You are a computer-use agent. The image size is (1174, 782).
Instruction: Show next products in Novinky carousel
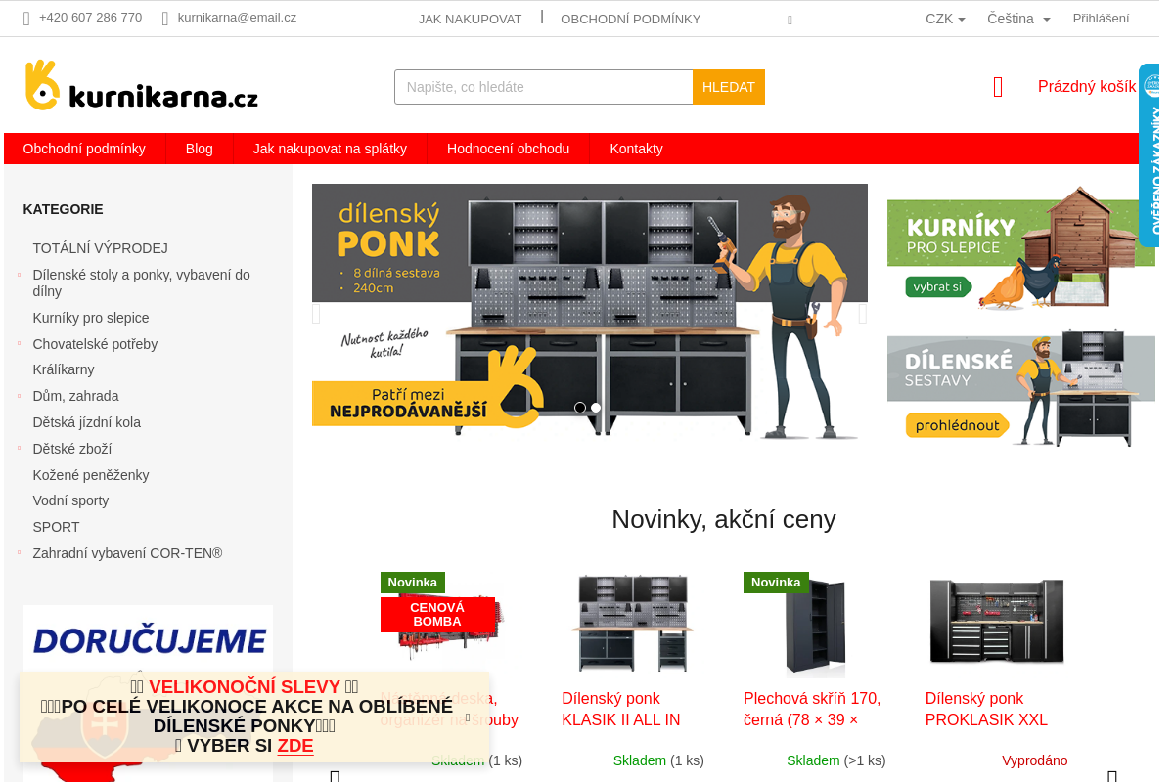point(1112,776)
